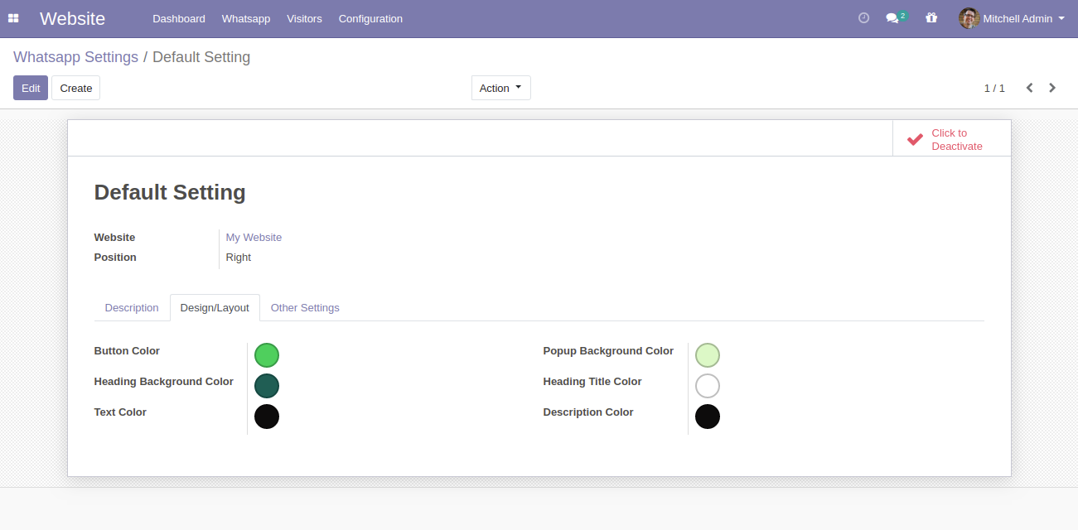
Task: Click the Website field label
Action: [114, 238]
